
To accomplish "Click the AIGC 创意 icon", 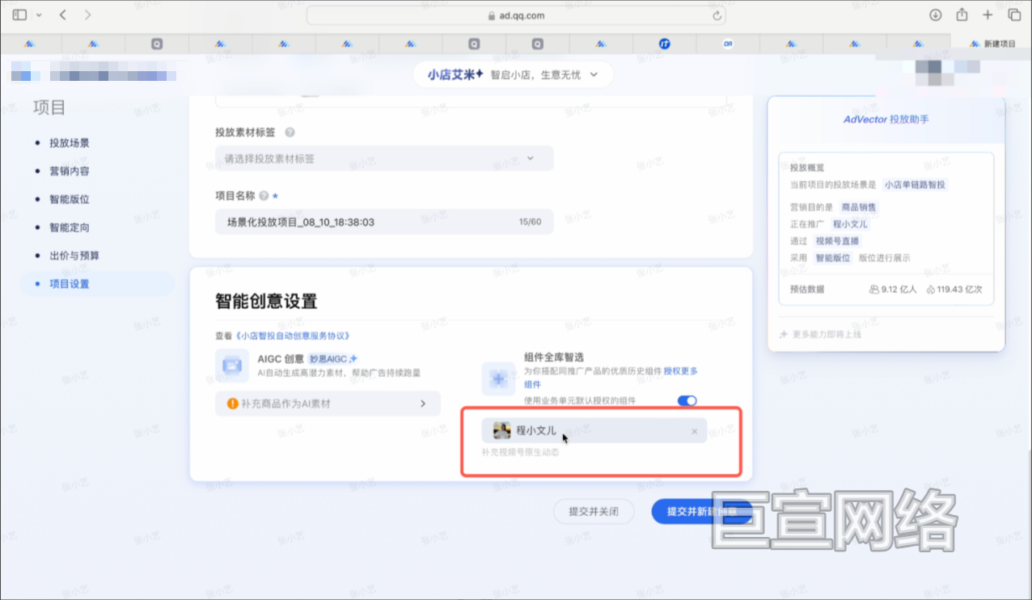I will click(232, 365).
